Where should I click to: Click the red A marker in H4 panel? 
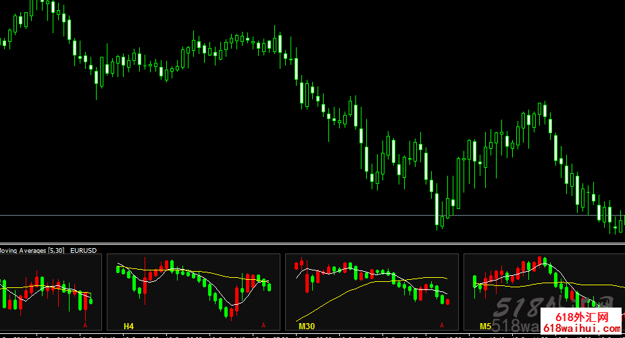(263, 326)
